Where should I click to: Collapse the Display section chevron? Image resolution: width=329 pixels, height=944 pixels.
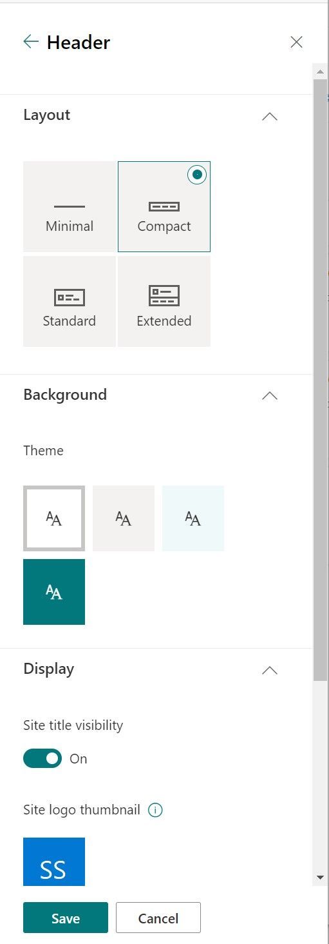(270, 671)
